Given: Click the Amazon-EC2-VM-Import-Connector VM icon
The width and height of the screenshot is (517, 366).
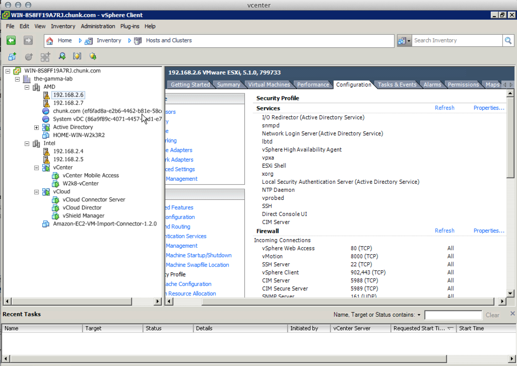Looking at the screenshot, I should click(46, 224).
